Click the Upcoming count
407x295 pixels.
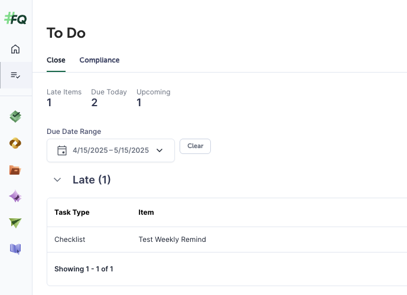(x=139, y=103)
